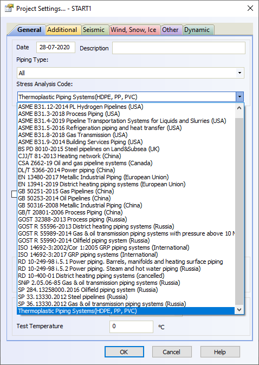
Task: Choose ISO 14692-3:2017 GRP piping systems
Action: coord(126,255)
